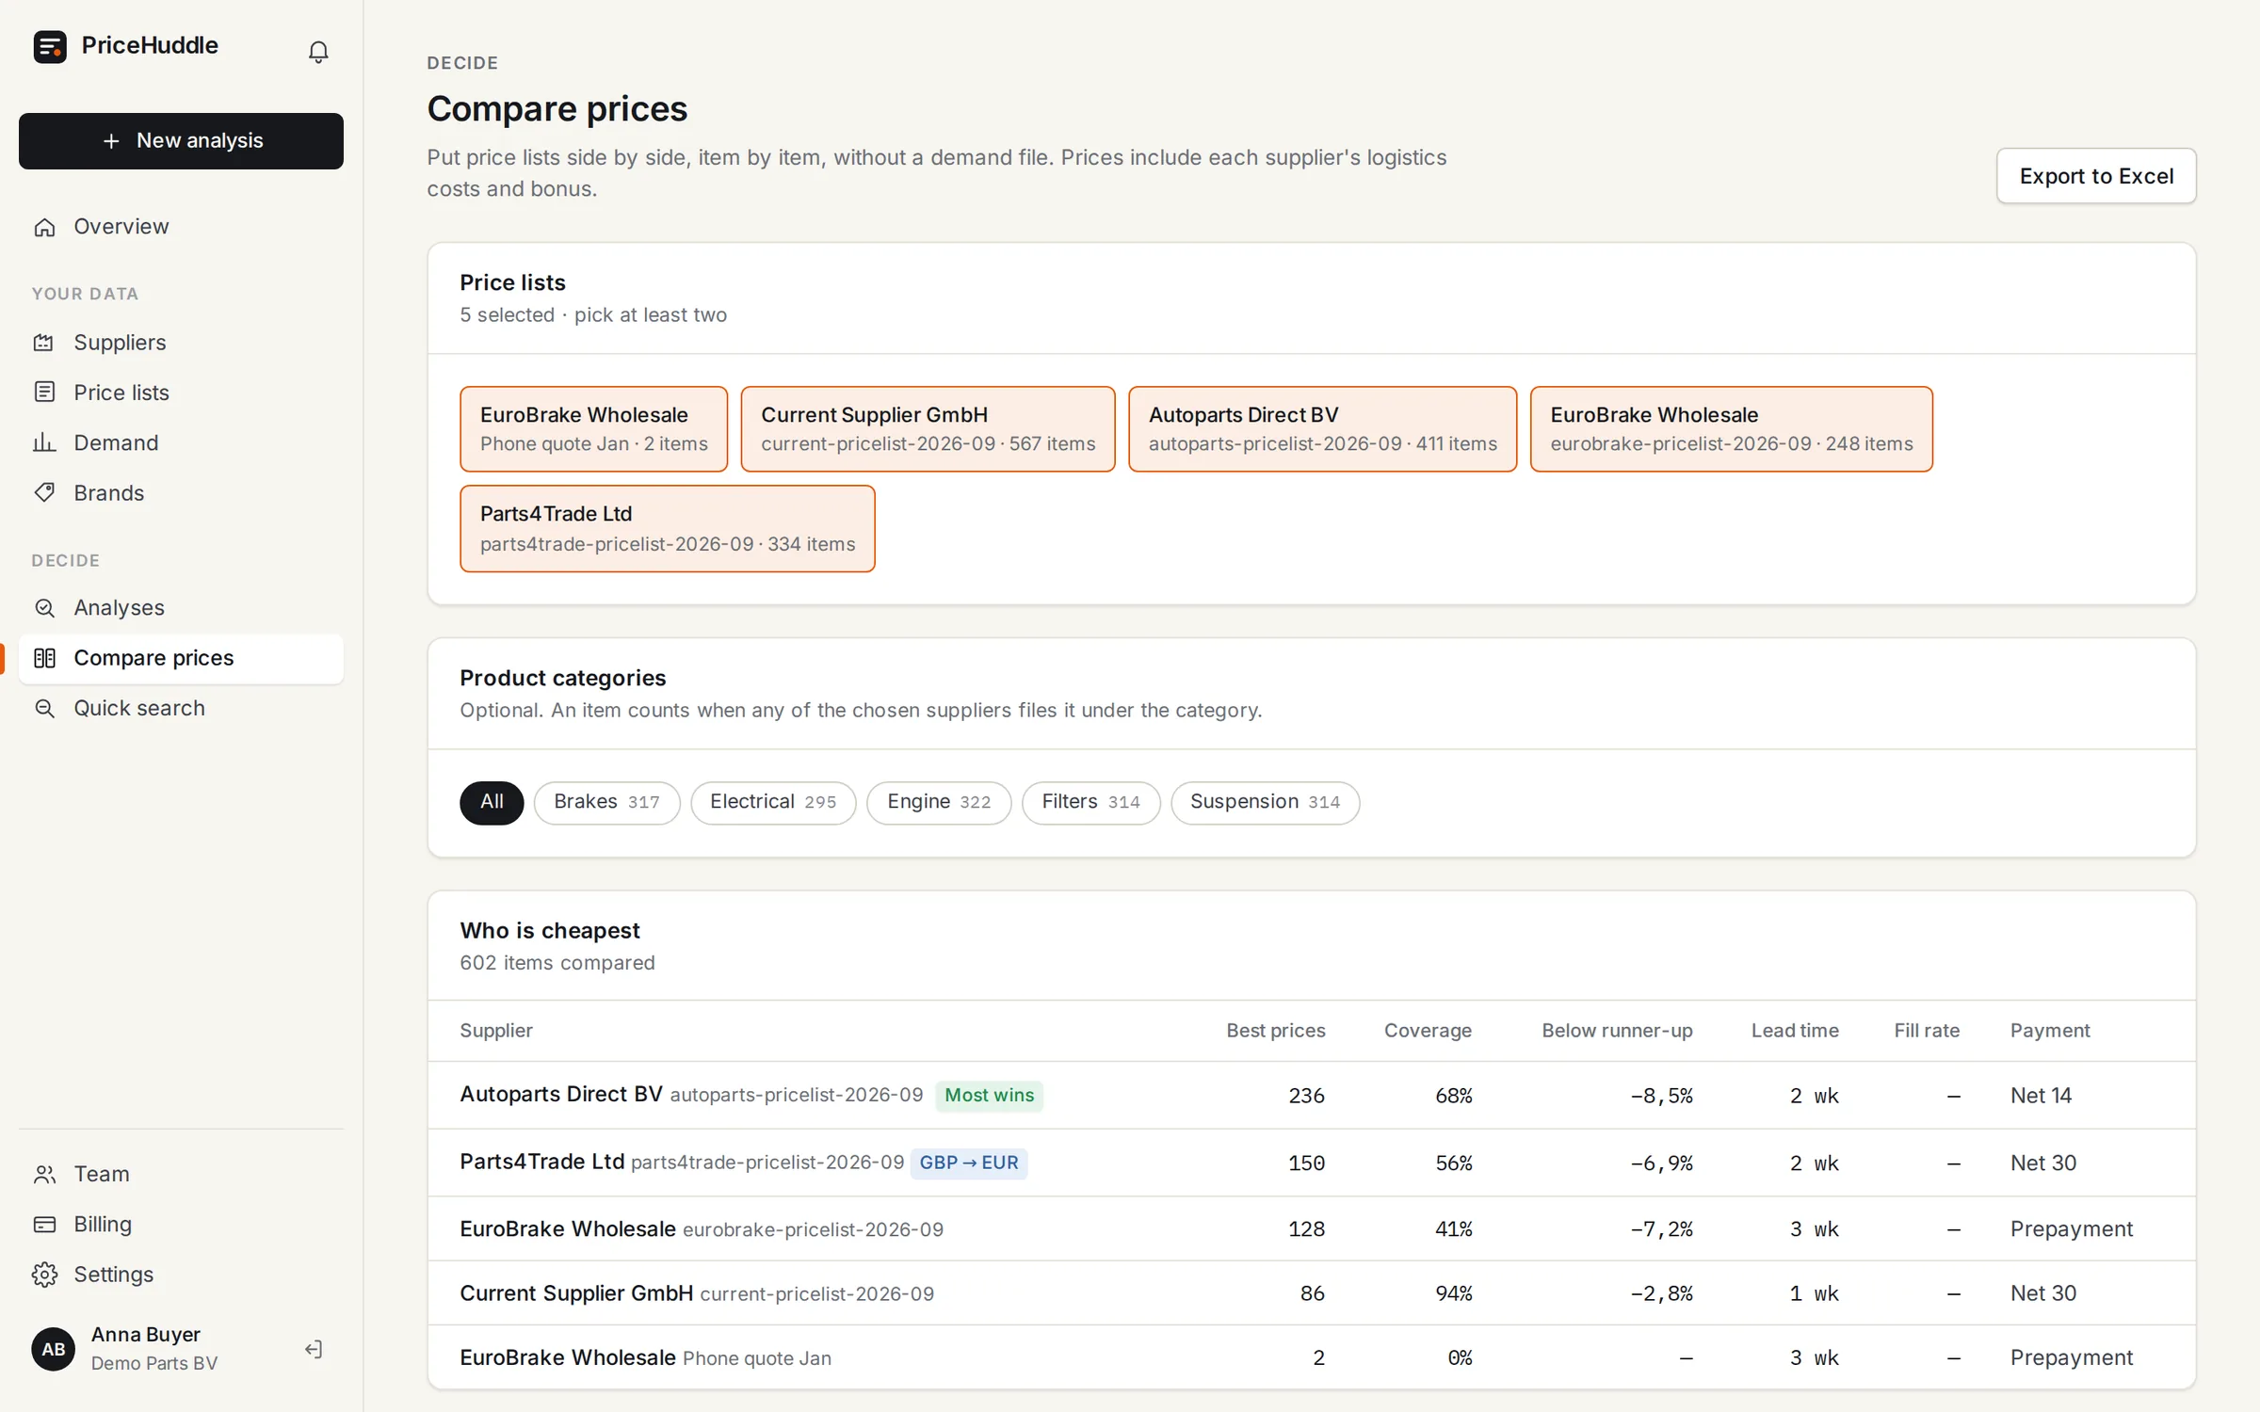Toggle Autoparts Direct BV price list

click(1322, 429)
